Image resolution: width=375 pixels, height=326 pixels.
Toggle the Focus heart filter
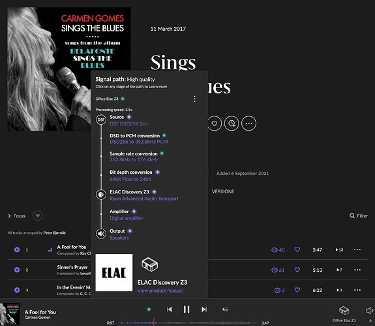point(38,216)
